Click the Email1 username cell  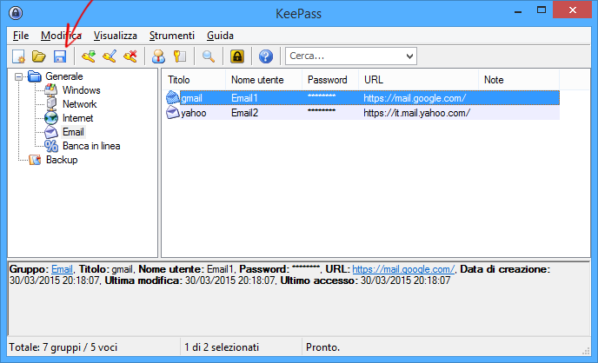[x=244, y=98]
